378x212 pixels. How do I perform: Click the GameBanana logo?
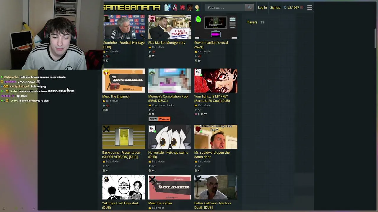tap(132, 7)
